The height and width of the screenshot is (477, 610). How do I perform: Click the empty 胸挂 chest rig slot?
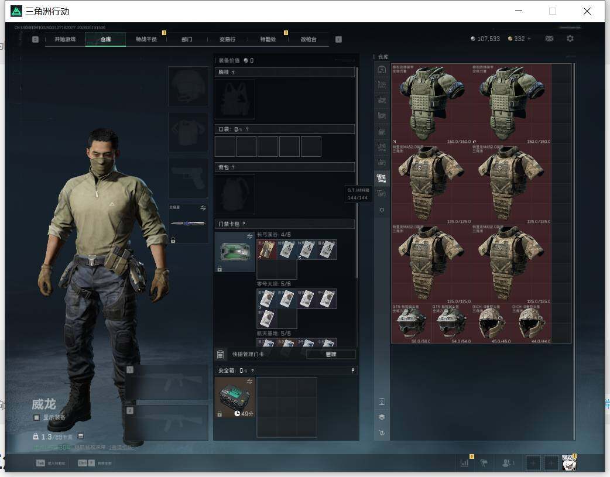click(235, 99)
